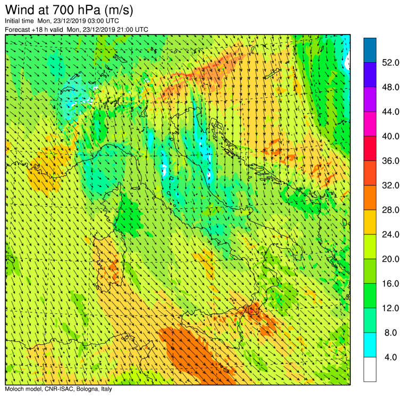This screenshot has height=397, width=404.
Task: Click the crimson swatch between 36 and 40
Action: pos(370,148)
